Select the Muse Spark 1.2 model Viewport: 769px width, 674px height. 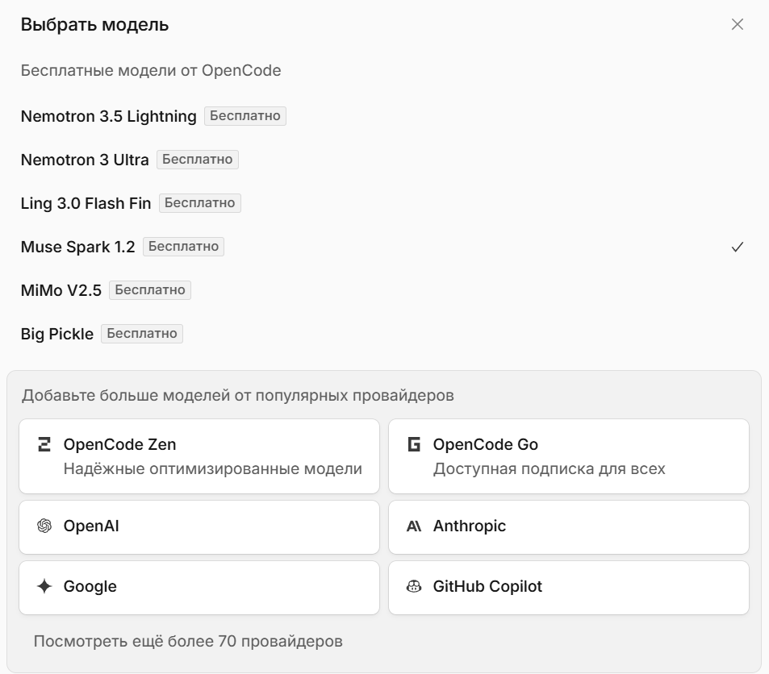[384, 247]
